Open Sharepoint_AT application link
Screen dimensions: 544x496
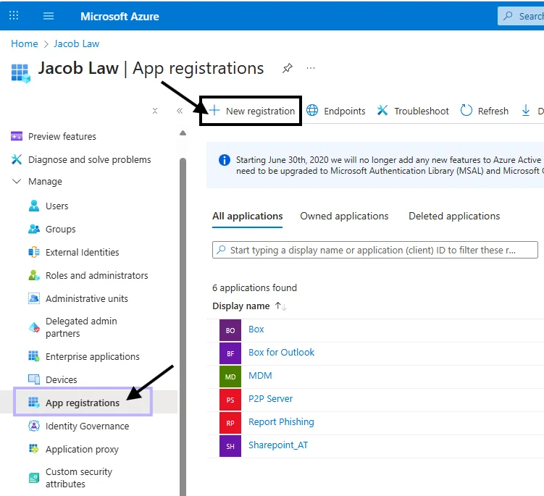pos(278,445)
